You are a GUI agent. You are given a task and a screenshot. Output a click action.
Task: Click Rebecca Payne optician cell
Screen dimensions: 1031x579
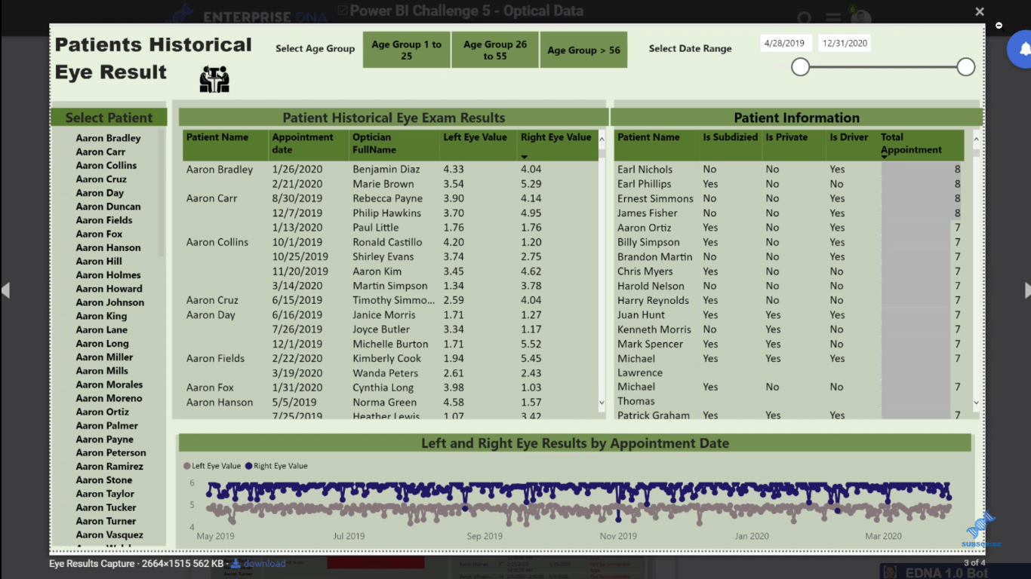387,198
